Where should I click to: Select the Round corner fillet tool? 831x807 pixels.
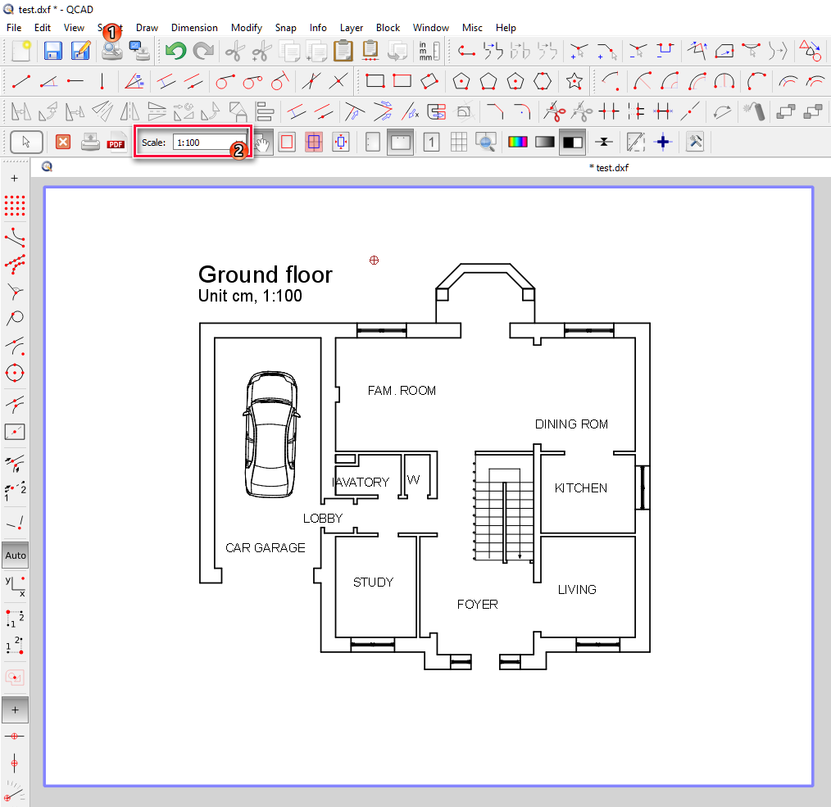click(523, 111)
